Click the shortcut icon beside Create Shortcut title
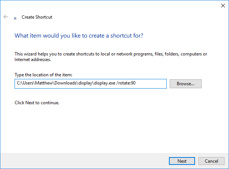The height and width of the screenshot is (169, 229). click(x=15, y=17)
